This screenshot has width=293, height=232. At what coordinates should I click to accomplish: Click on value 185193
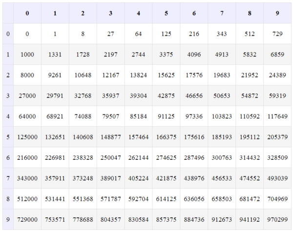(222, 137)
